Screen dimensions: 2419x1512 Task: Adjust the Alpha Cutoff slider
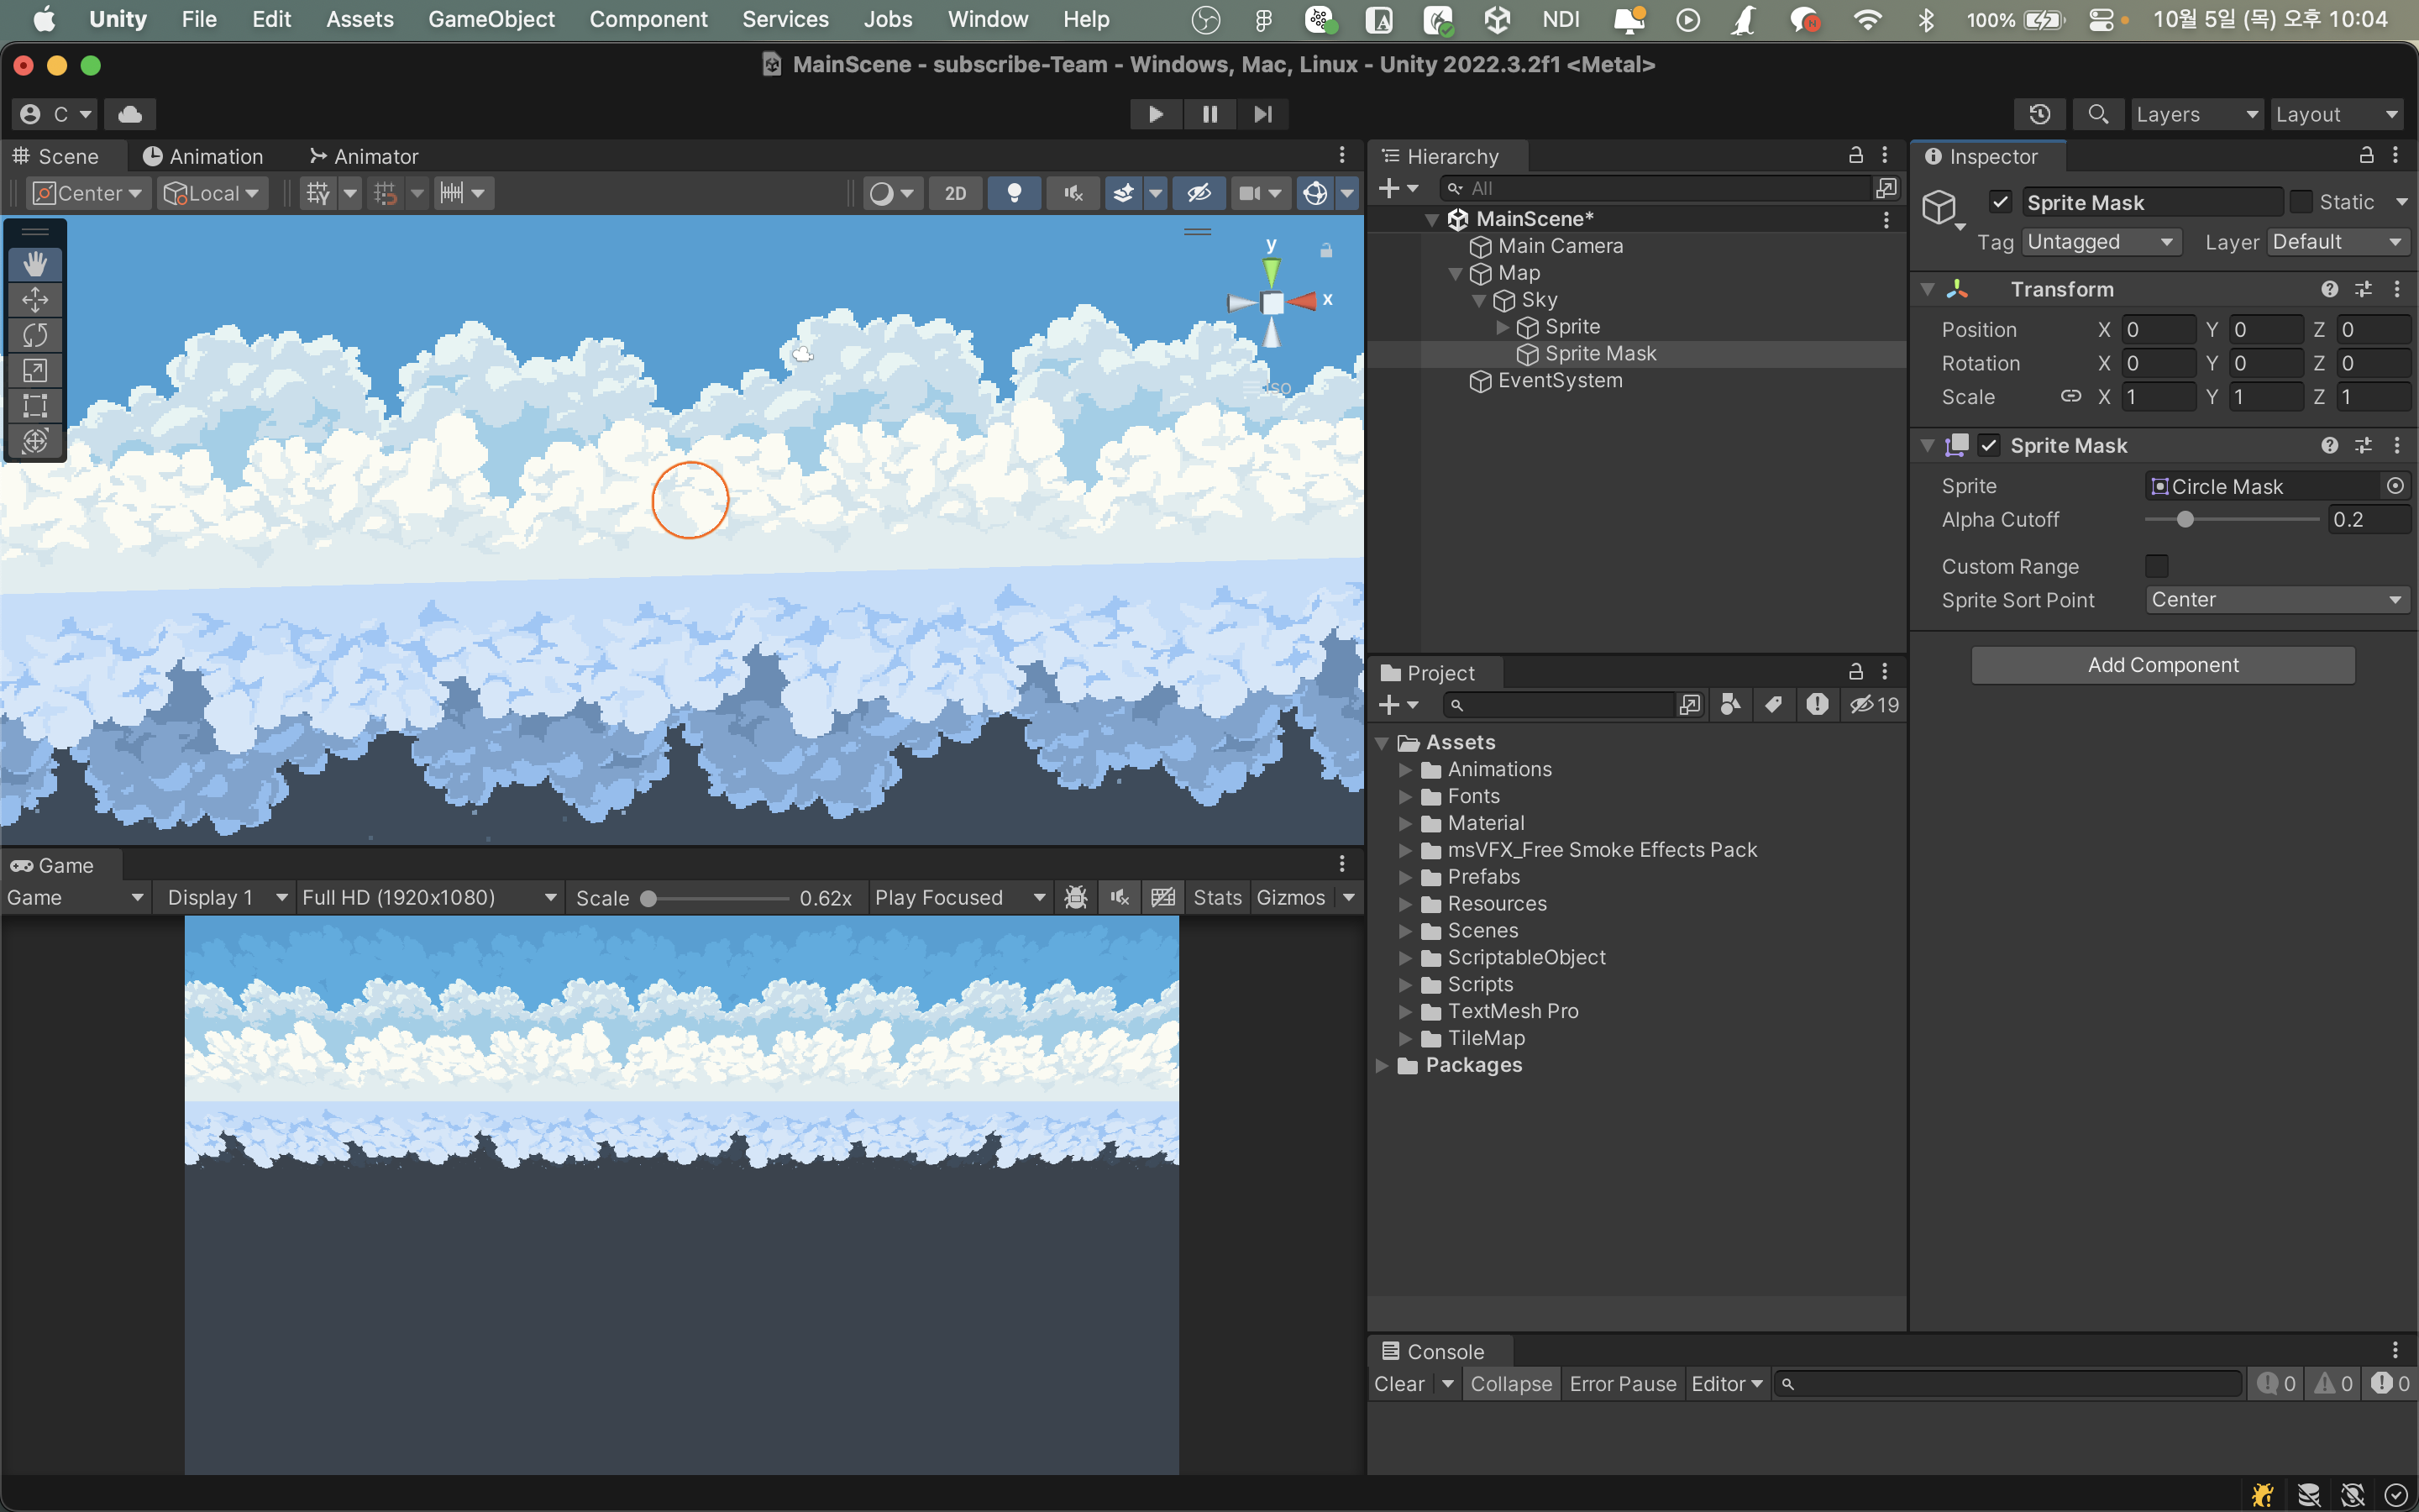tap(2185, 519)
